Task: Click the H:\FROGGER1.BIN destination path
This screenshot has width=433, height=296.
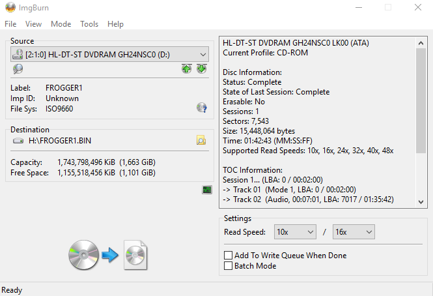Action: pos(60,141)
